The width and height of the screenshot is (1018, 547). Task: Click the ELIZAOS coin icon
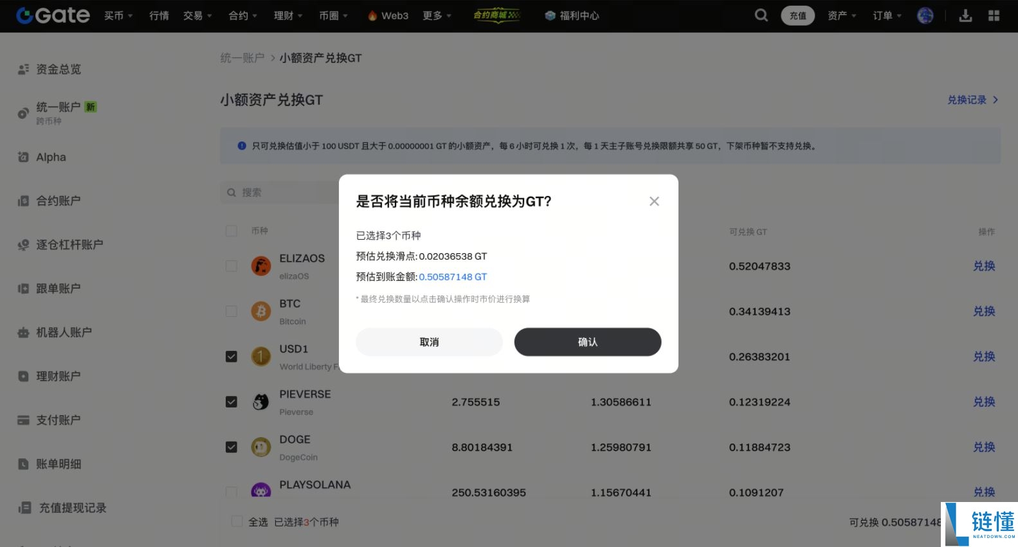pyautogui.click(x=261, y=266)
